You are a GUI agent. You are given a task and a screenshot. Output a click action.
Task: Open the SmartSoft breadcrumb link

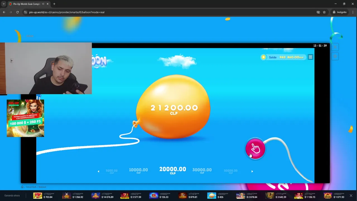31,187
